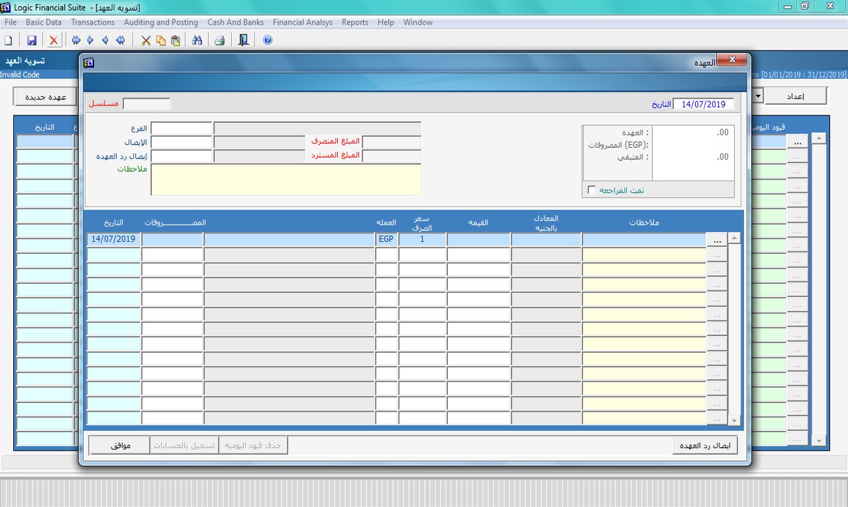Open the Transactions menu
This screenshot has width=848, height=507.
93,22
